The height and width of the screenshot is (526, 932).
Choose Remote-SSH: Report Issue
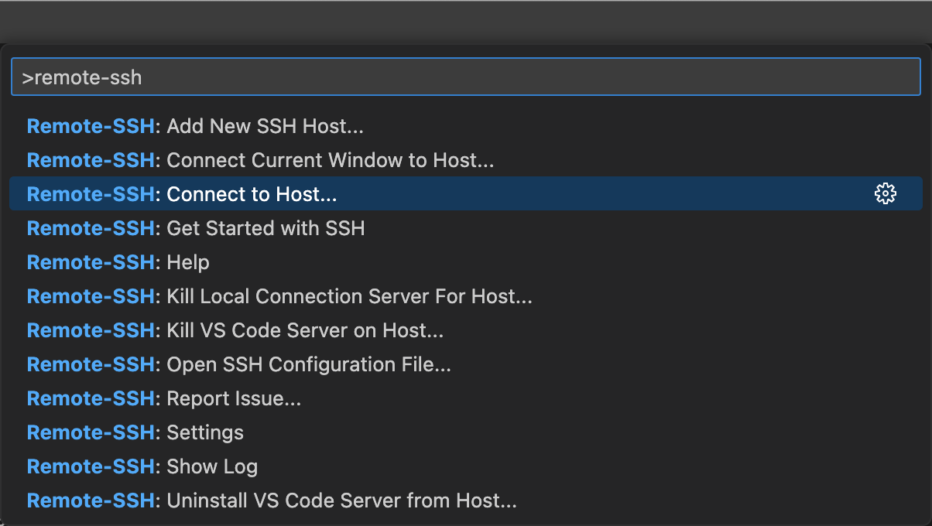point(234,398)
